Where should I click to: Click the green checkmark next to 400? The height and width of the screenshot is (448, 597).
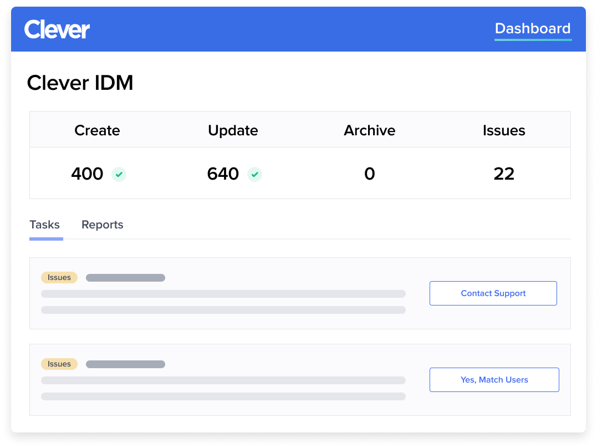[x=119, y=174]
